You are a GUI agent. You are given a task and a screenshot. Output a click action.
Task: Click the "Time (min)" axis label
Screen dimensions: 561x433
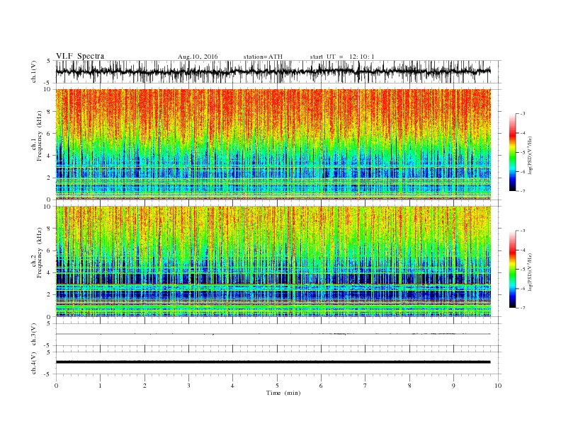(x=283, y=393)
